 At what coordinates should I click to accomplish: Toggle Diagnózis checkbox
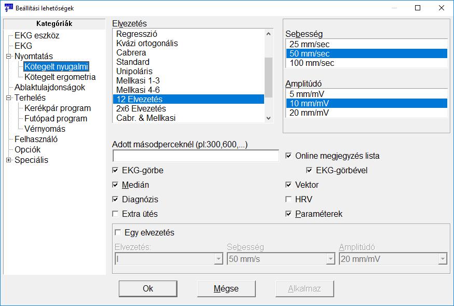[115, 199]
